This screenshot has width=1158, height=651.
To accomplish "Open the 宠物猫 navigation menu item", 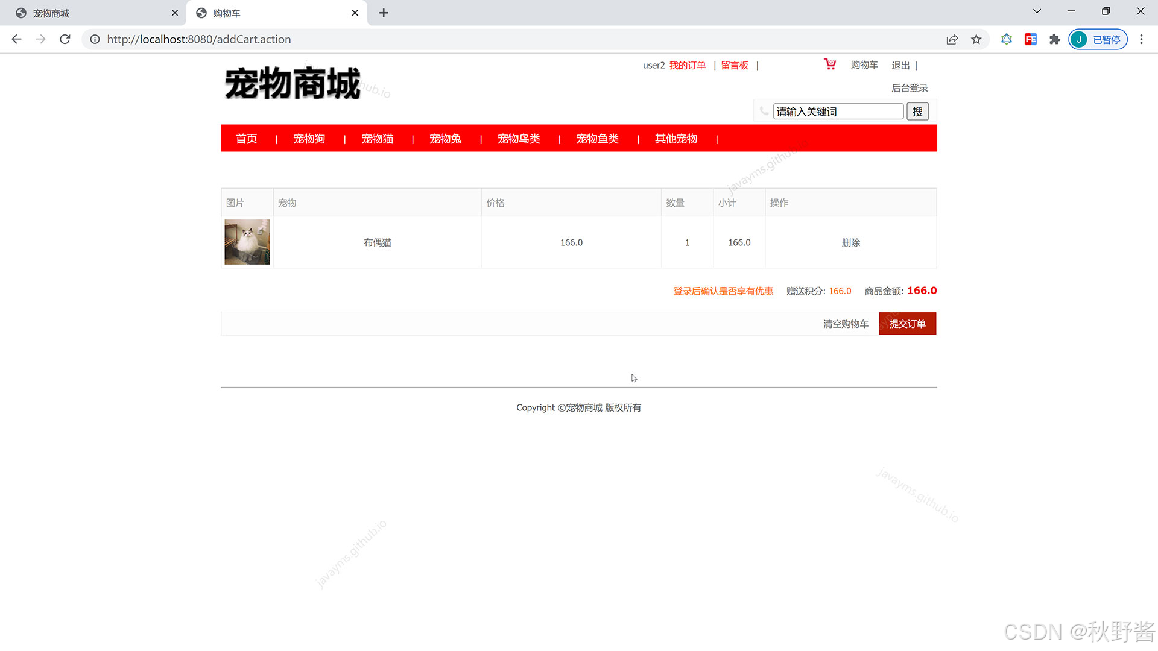I will [x=377, y=139].
